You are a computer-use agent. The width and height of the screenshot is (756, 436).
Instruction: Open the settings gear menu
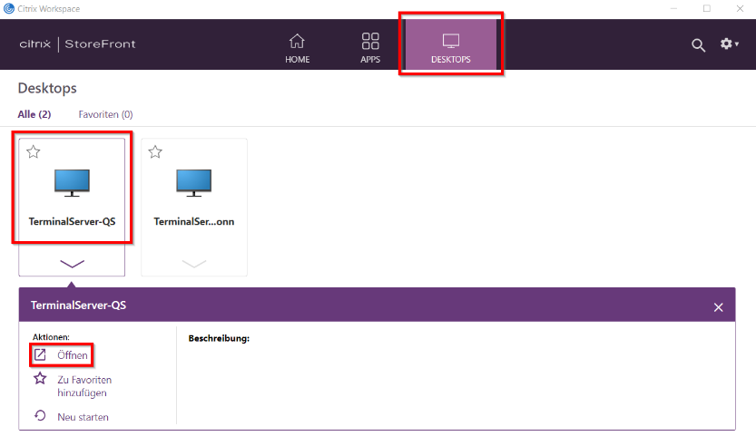[x=728, y=44]
